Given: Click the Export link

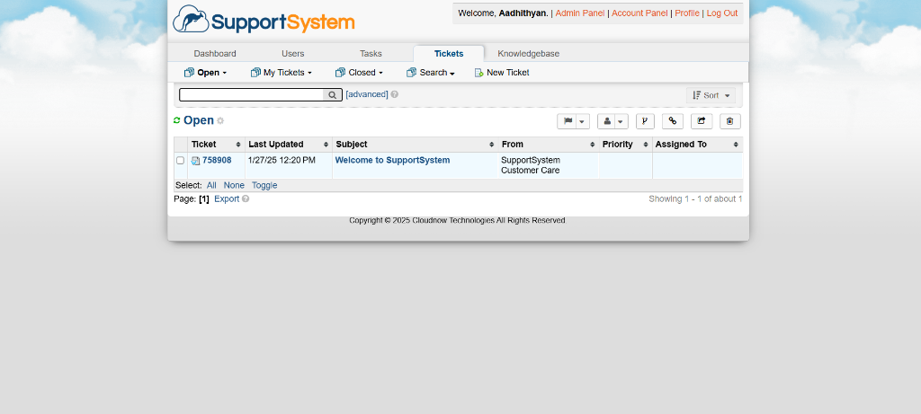Looking at the screenshot, I should pos(227,198).
